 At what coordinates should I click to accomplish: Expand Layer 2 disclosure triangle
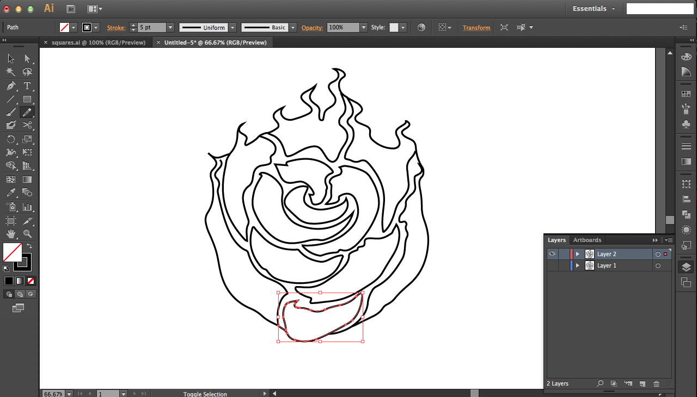pos(577,254)
